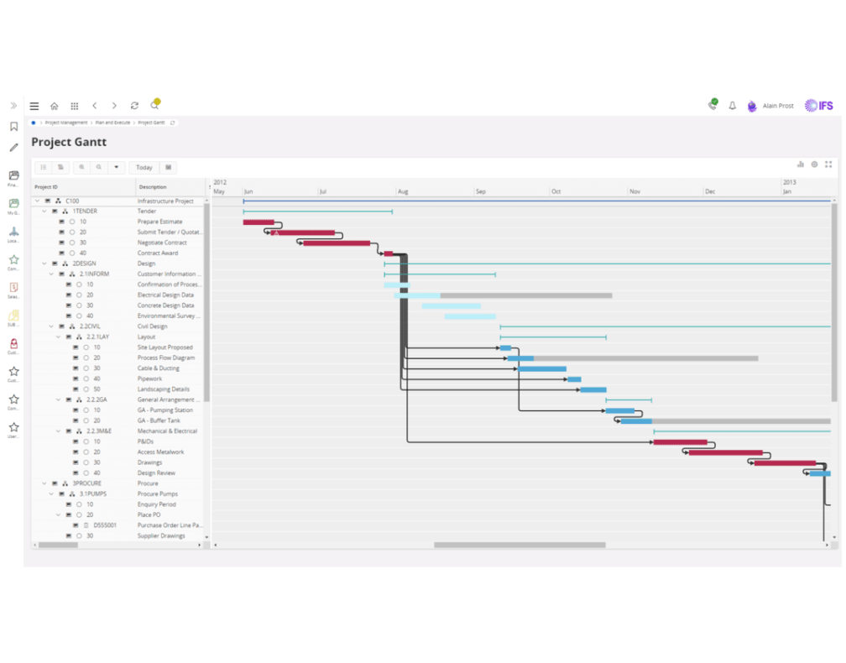Viewport: 846px width, 663px height.
Task: Open the bookmark icon in left sidebar
Action: pos(13,127)
